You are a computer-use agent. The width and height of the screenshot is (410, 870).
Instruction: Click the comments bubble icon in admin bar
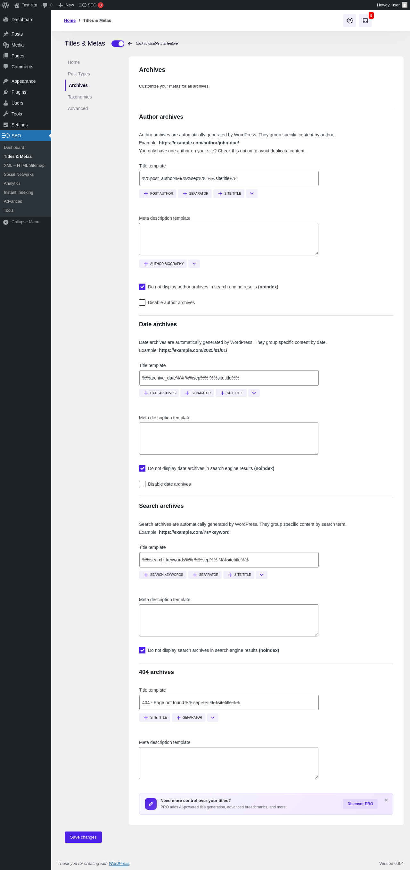point(45,5)
